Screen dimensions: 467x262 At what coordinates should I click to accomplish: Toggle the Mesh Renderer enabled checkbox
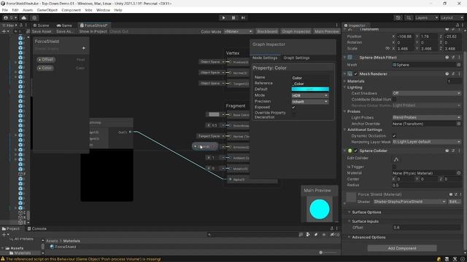355,74
